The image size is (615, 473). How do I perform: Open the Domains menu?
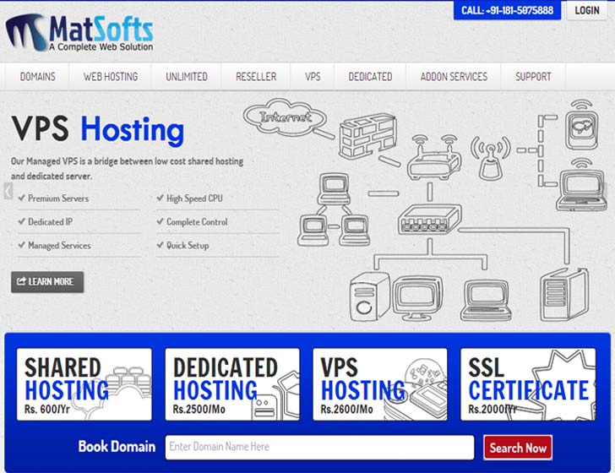point(38,77)
